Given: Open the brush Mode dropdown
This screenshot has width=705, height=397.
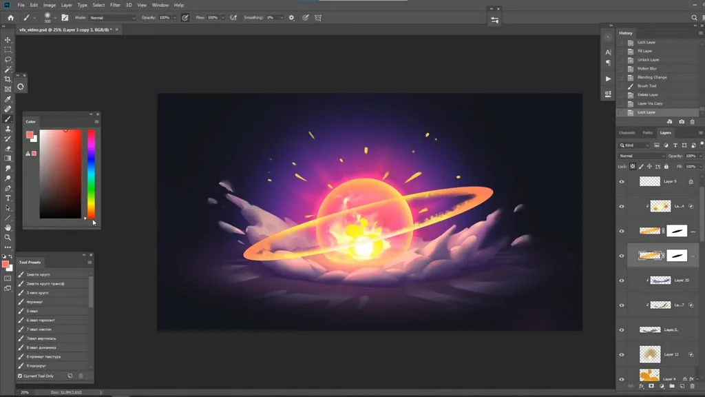Looking at the screenshot, I should coord(112,17).
